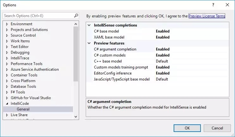
Task: Expand the Environment tree node
Action: tap(7, 24)
